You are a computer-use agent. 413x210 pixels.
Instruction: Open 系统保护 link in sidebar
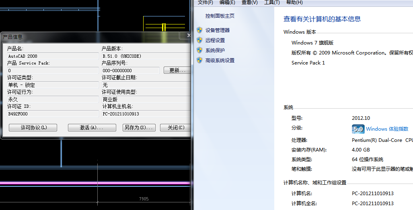pos(215,50)
